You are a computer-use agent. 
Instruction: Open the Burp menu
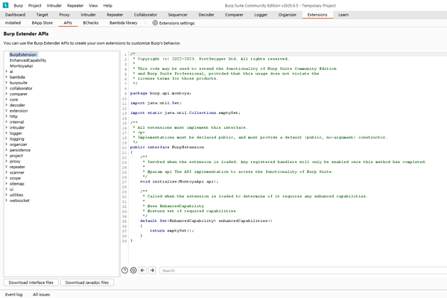click(x=18, y=5)
